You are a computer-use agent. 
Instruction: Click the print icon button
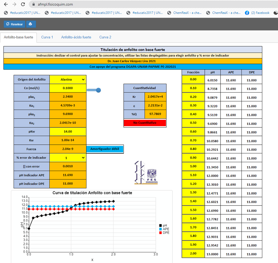pyautogui.click(x=31, y=24)
